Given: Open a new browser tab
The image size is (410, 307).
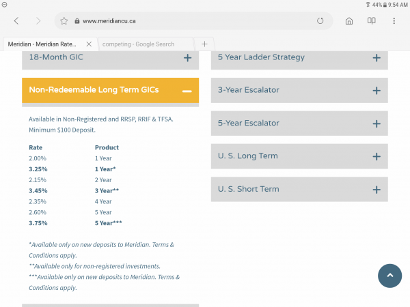Looking at the screenshot, I should [x=204, y=44].
